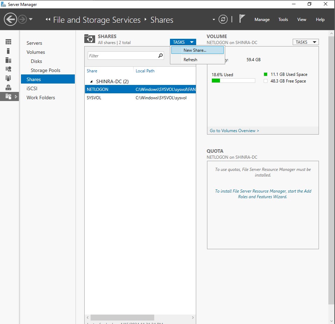This screenshot has height=324, width=335.
Task: Click the AD DS sidebar icon
Action: [8, 69]
